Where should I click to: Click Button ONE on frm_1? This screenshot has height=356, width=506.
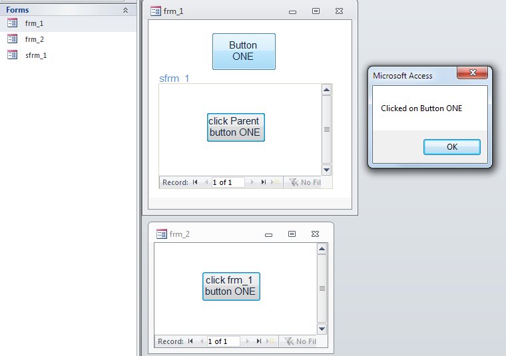(x=244, y=51)
